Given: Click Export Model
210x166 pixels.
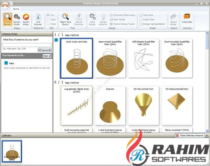Looking at the screenshot, I should click(x=174, y=20).
